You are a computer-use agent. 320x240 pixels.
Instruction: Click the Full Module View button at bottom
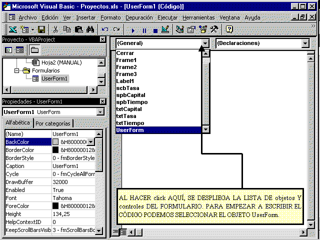pyautogui.click(x=123, y=232)
